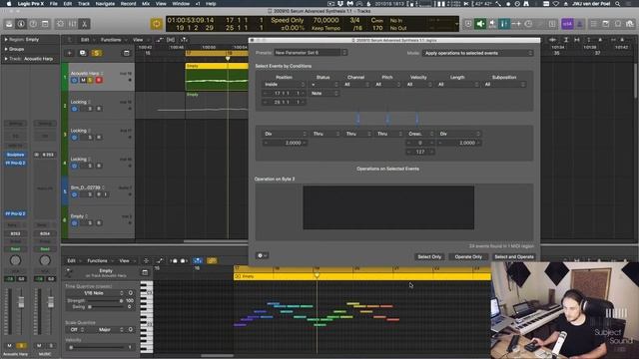Open the Track menu in menu bar
The image size is (639, 359).
click(84, 4)
